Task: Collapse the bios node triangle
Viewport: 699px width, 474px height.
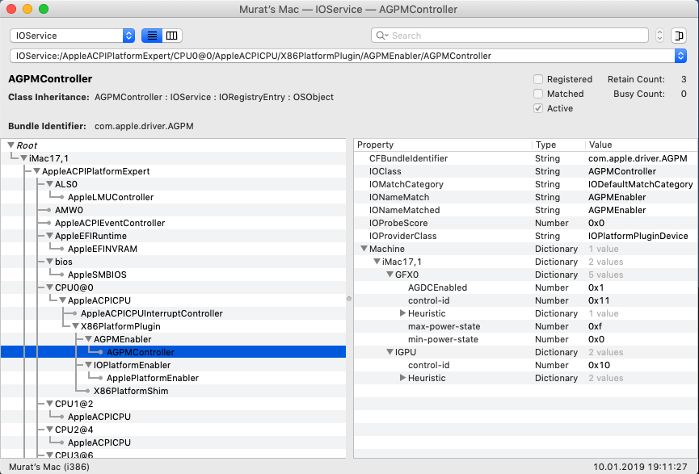Action: click(x=50, y=262)
